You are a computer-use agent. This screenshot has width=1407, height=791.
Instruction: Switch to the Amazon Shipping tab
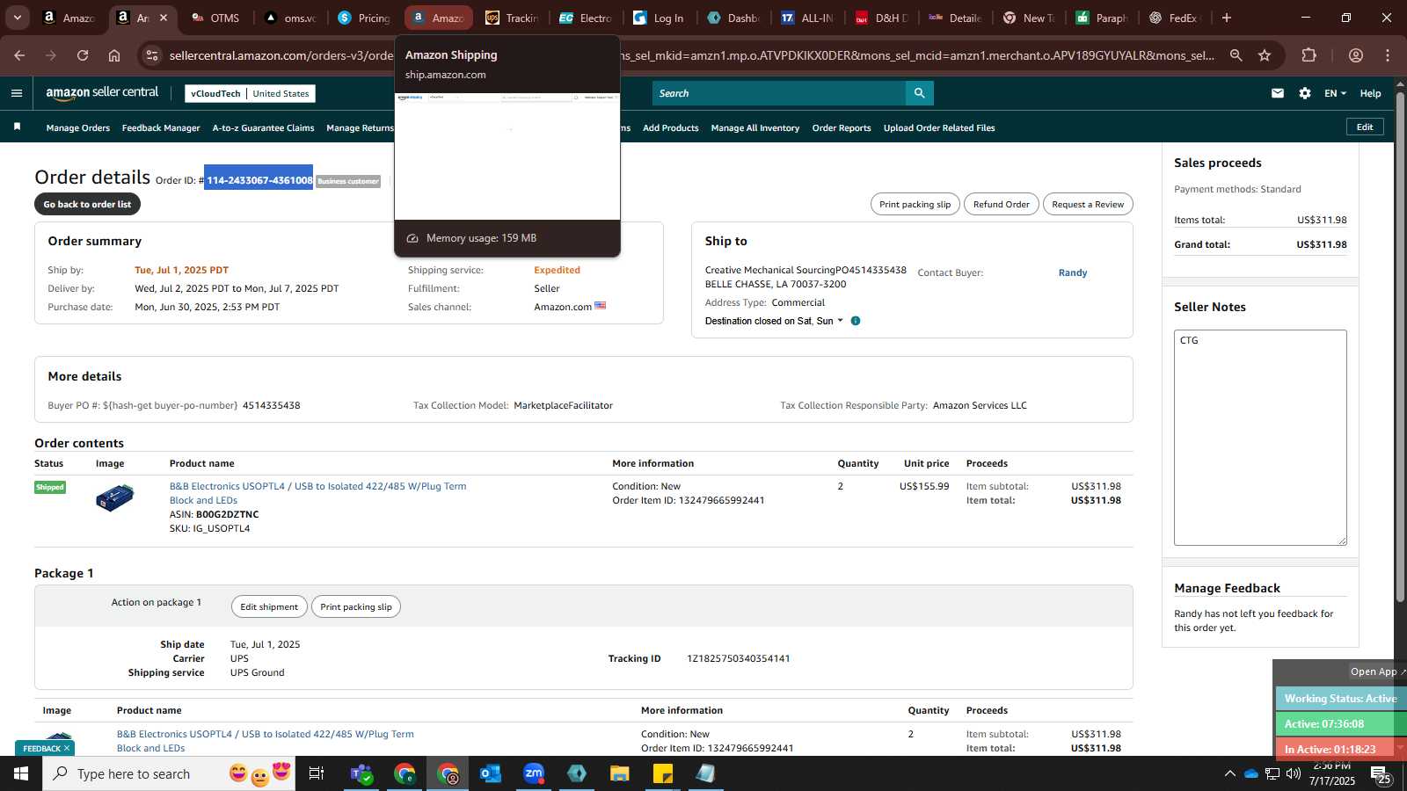[x=439, y=18]
